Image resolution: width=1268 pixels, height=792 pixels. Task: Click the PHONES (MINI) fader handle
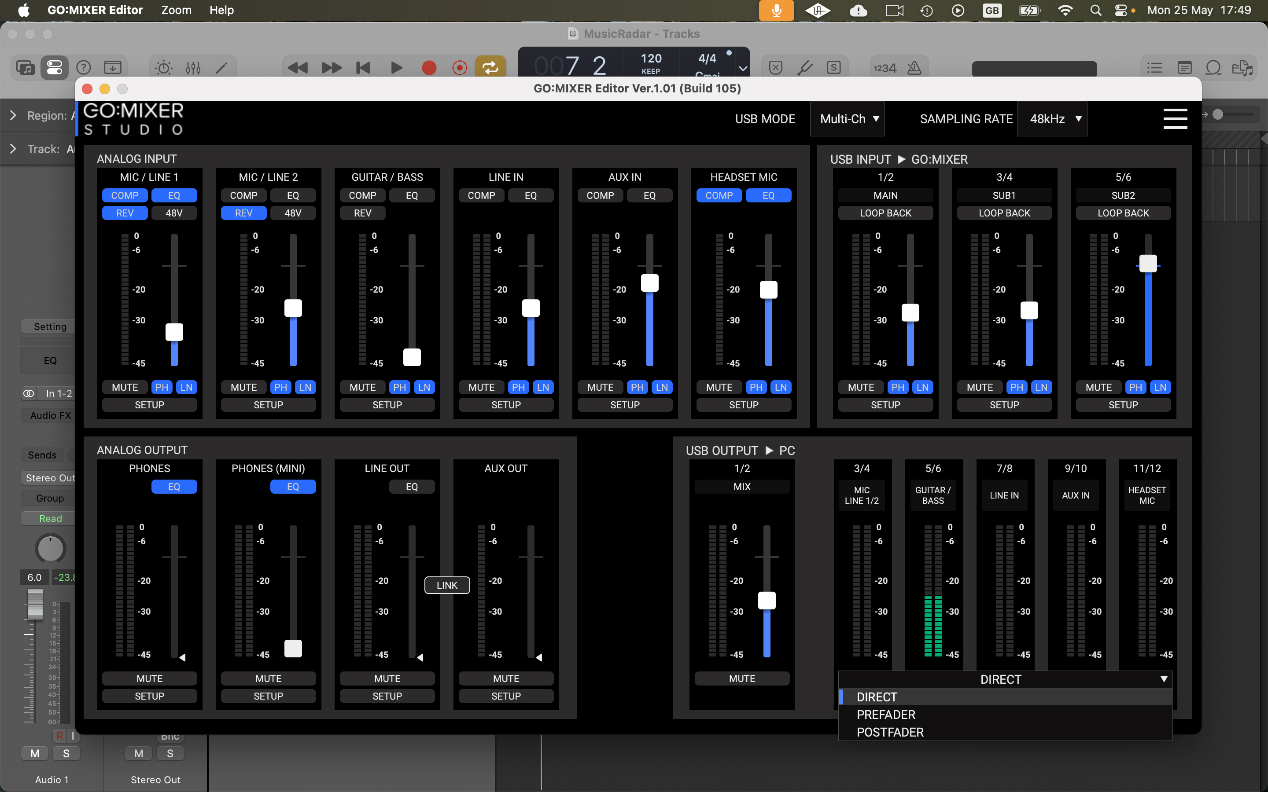coord(293,649)
